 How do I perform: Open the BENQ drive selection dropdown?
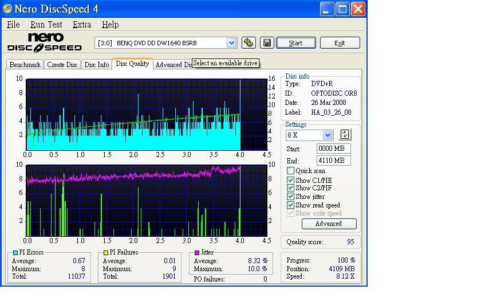(x=231, y=43)
